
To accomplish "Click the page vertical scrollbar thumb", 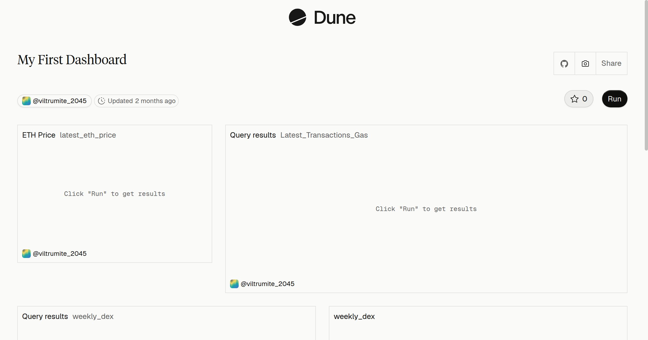I will pos(646,76).
